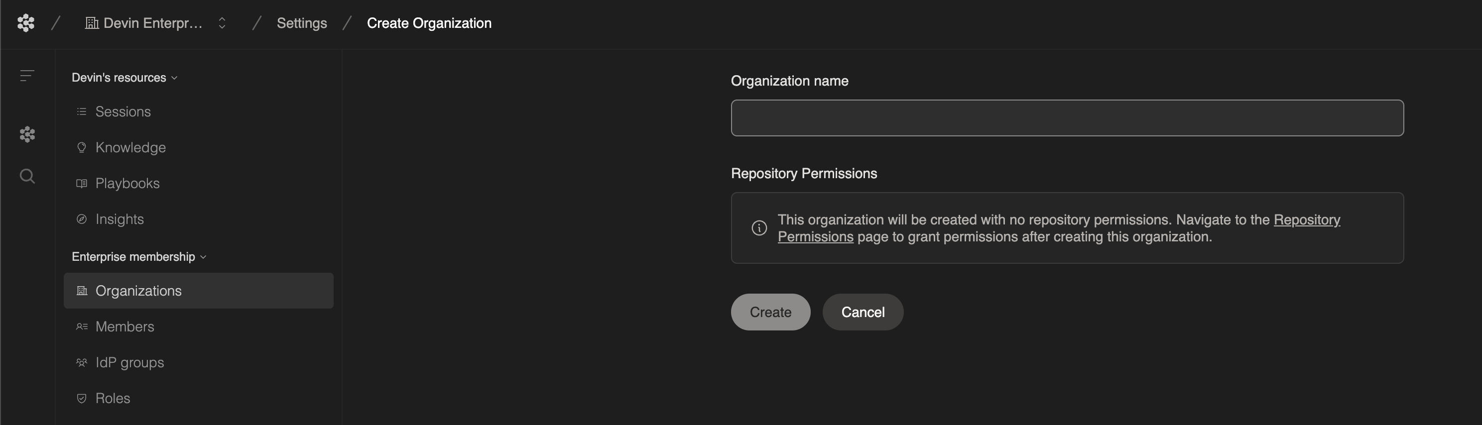Open Insights page
Screen dimensions: 1482x425
199,219
